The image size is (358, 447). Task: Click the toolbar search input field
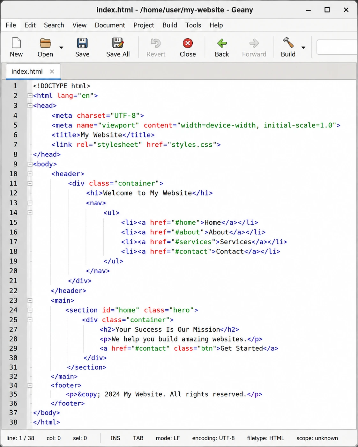[337, 47]
